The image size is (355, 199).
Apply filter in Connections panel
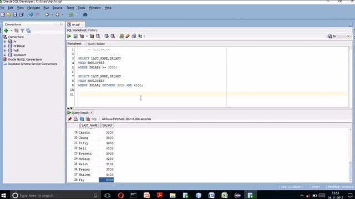pos(22,31)
